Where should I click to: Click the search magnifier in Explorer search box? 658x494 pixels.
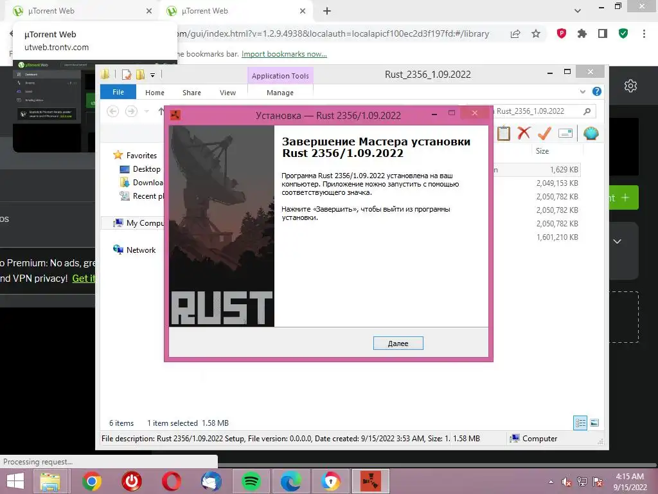(587, 111)
